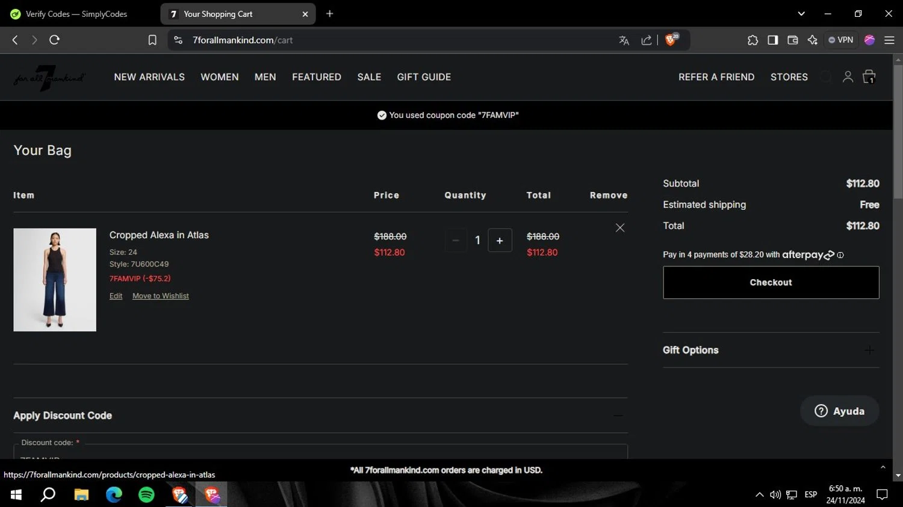The image size is (903, 507).
Task: Reload the current page
Action: click(x=54, y=40)
